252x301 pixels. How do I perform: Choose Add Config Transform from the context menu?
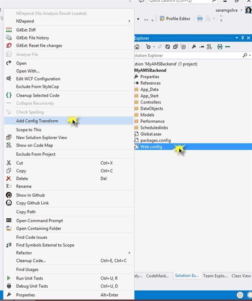pos(68,121)
